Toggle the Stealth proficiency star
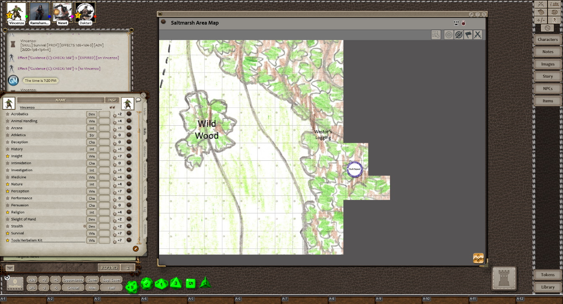563x304 pixels. coord(8,226)
